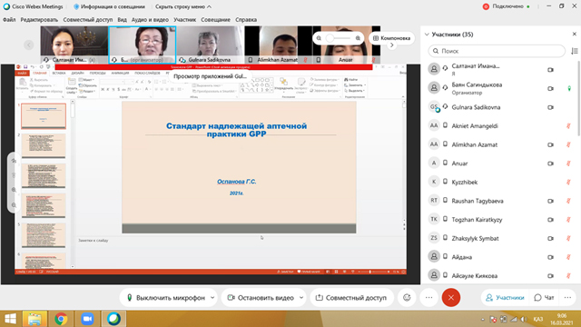Open File Explorer from taskbar
This screenshot has height=327, width=581.
(x=34, y=319)
